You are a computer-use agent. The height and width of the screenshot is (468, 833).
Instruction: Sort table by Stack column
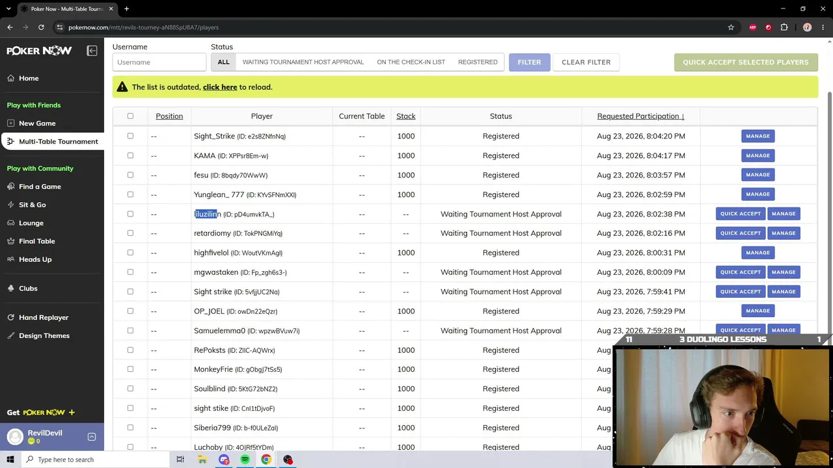pyautogui.click(x=405, y=116)
